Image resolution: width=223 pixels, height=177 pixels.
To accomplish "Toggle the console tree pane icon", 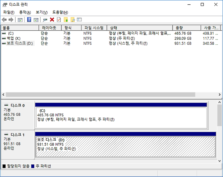I will 20,20.
